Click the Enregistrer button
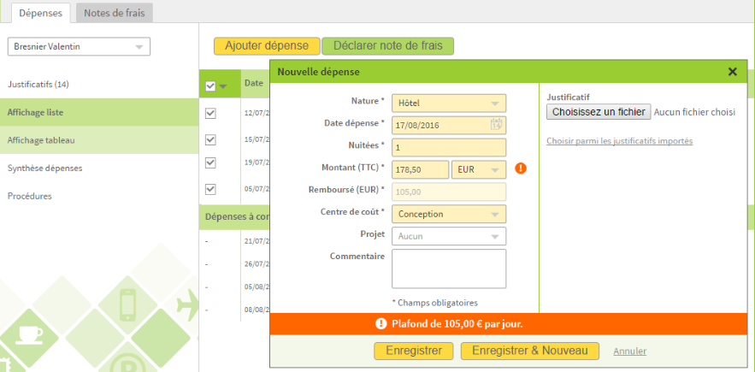 pos(414,351)
